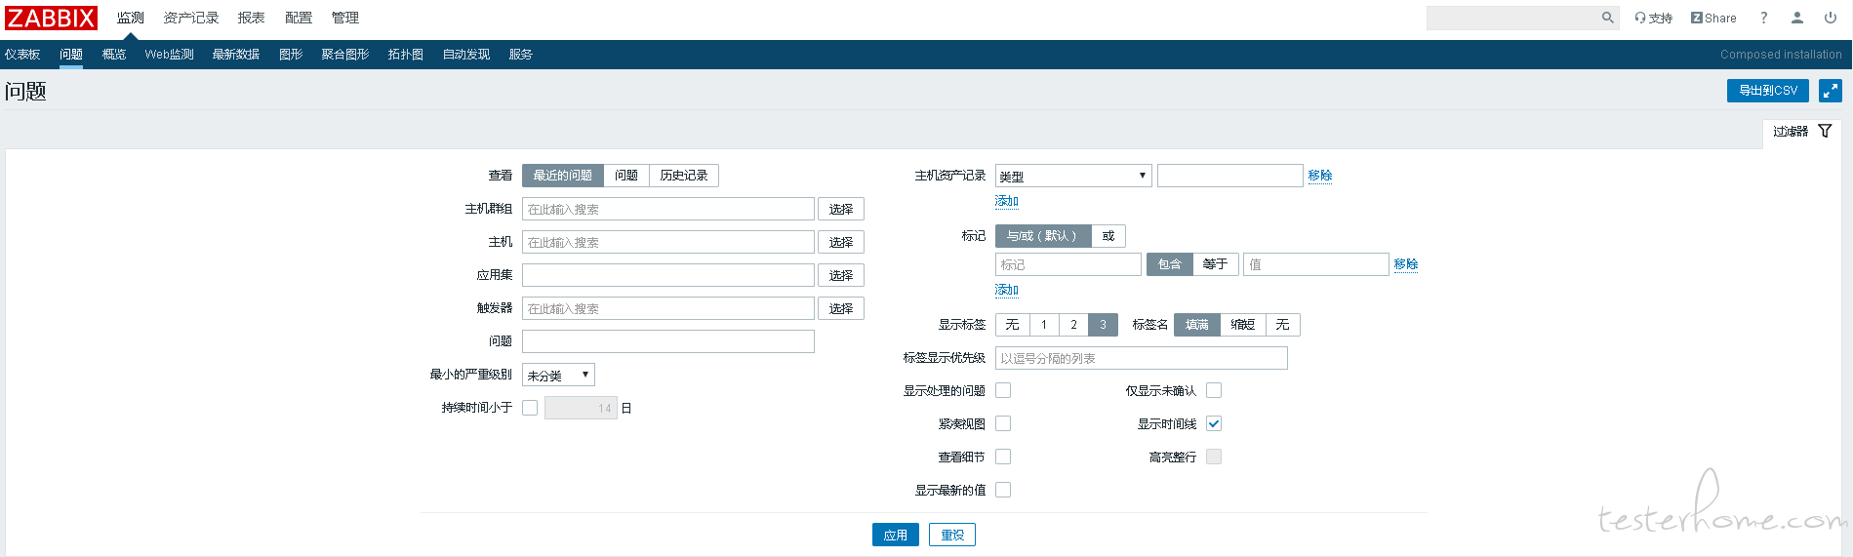
Task: Open the 最小的严重级别 dropdown
Action: pyautogui.click(x=558, y=375)
